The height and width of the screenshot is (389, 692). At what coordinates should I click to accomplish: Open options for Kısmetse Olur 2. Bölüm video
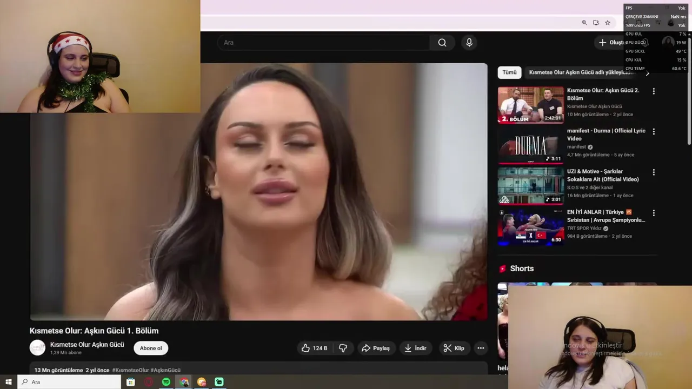pyautogui.click(x=654, y=91)
